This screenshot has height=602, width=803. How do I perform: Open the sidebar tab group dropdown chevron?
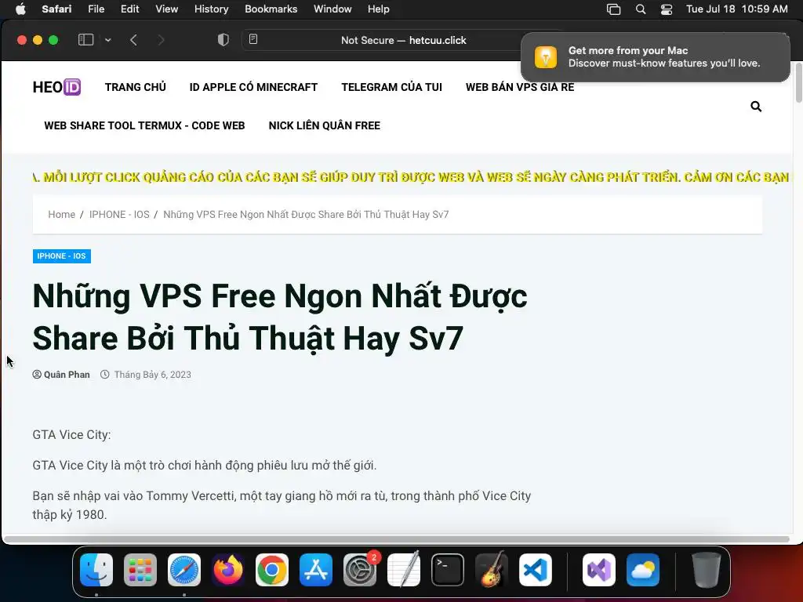(108, 40)
